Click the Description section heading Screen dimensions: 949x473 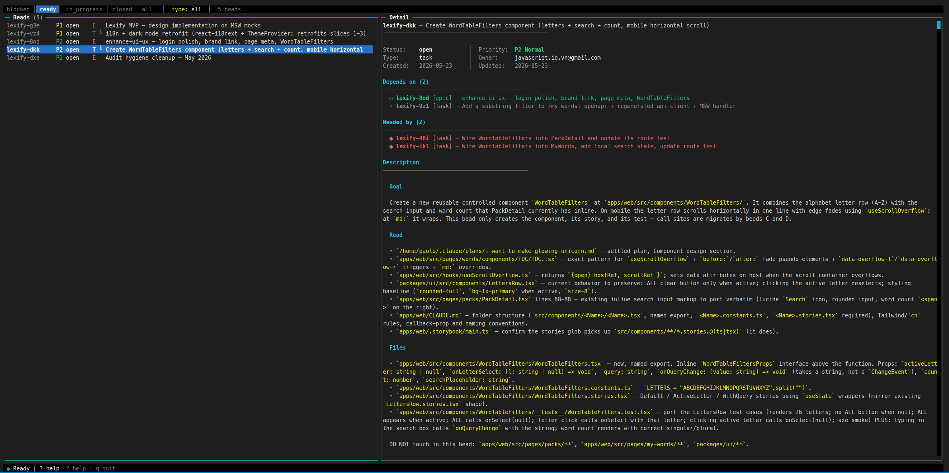click(x=400, y=162)
